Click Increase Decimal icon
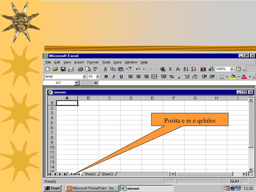 (187, 76)
